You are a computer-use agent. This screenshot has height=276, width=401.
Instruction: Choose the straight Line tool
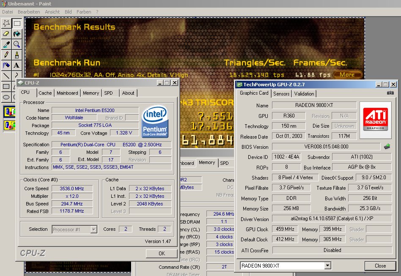tap(6, 76)
